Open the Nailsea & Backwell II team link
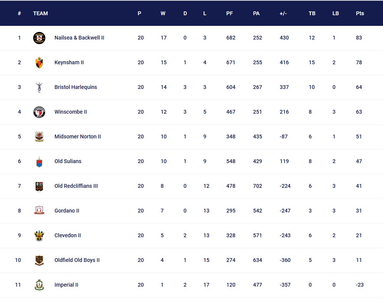The image size is (383, 303). coord(79,38)
